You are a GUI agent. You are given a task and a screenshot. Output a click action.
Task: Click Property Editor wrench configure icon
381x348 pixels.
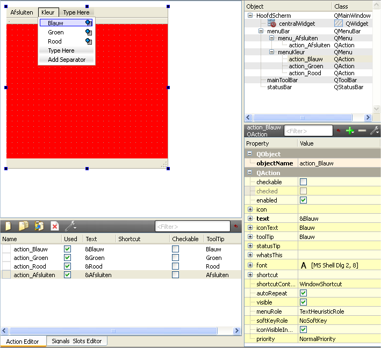[x=374, y=130]
